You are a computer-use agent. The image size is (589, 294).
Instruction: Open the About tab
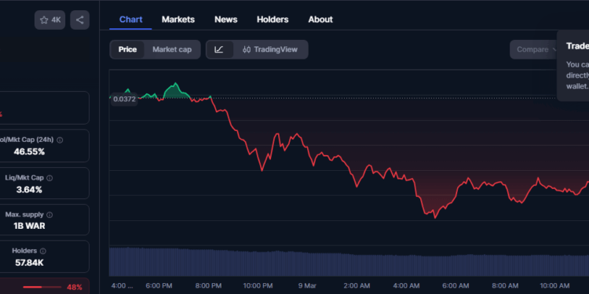(320, 20)
